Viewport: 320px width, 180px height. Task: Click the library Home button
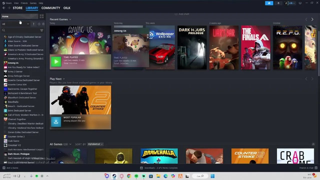tap(19, 16)
